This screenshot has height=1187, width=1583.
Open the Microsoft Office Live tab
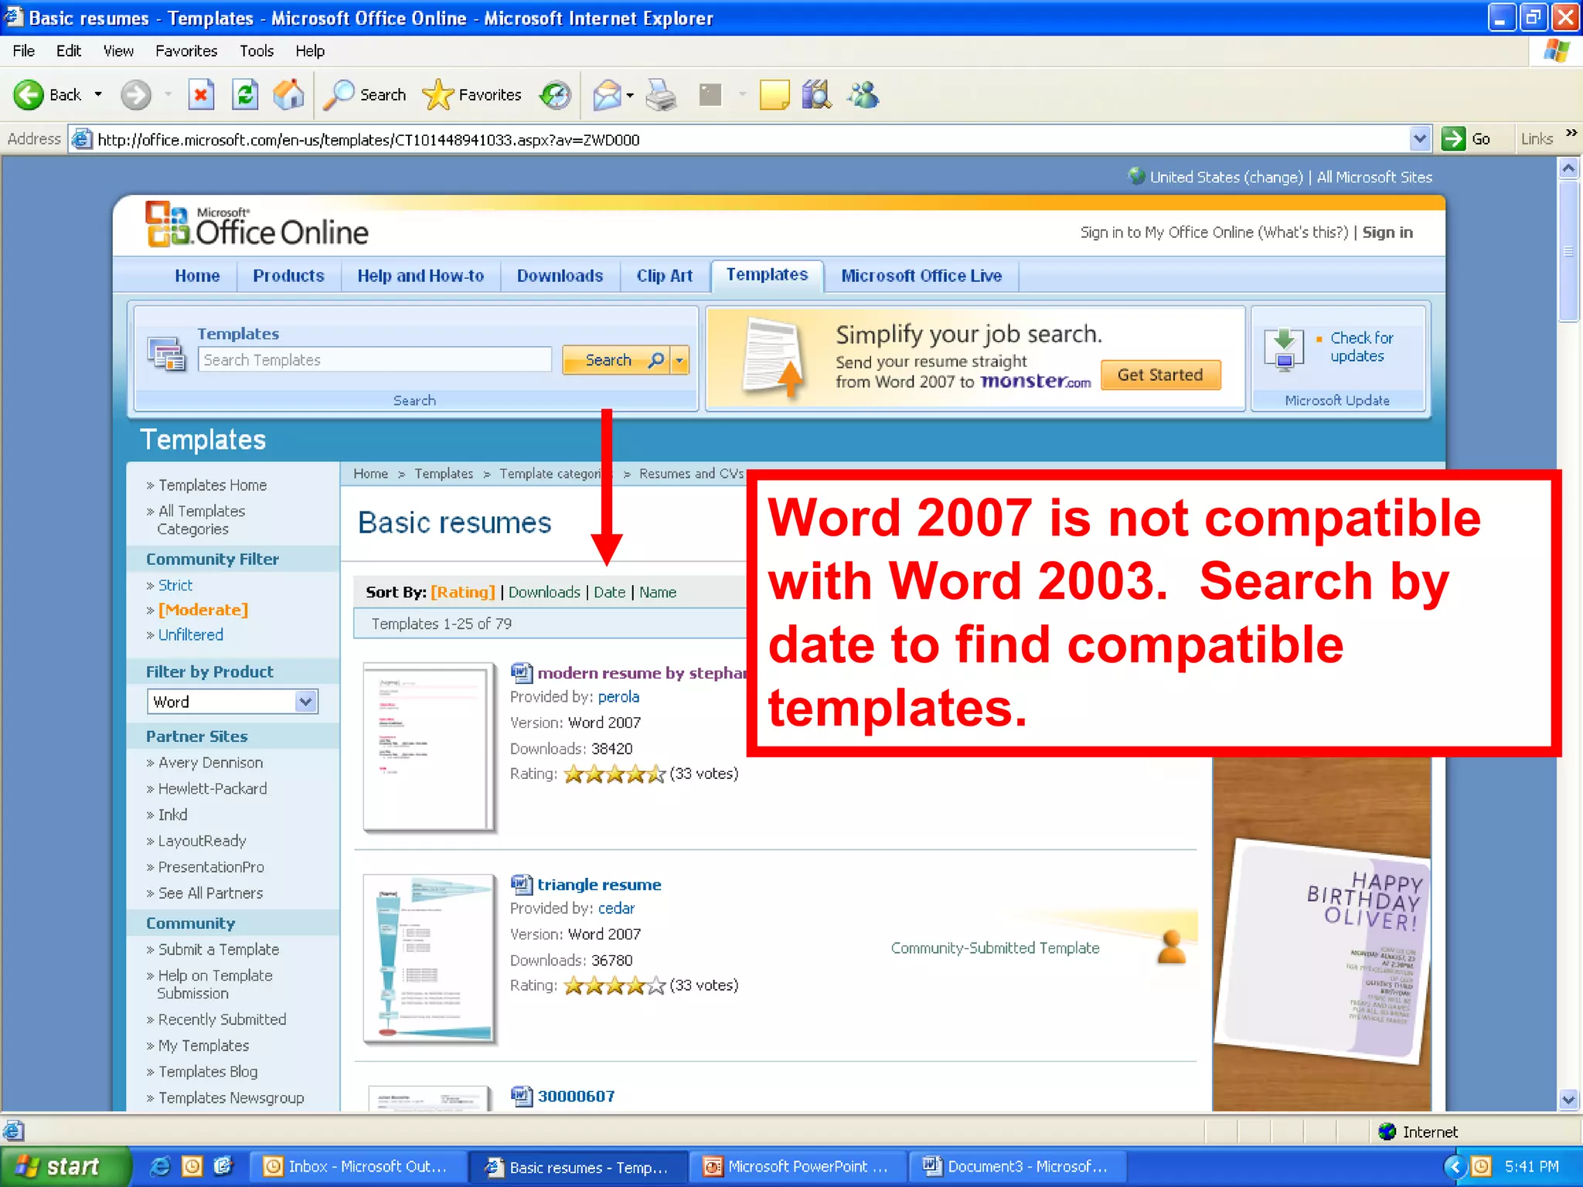pyautogui.click(x=921, y=276)
